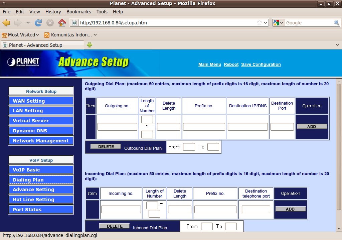Open the Firefox home page icon

point(62,22)
